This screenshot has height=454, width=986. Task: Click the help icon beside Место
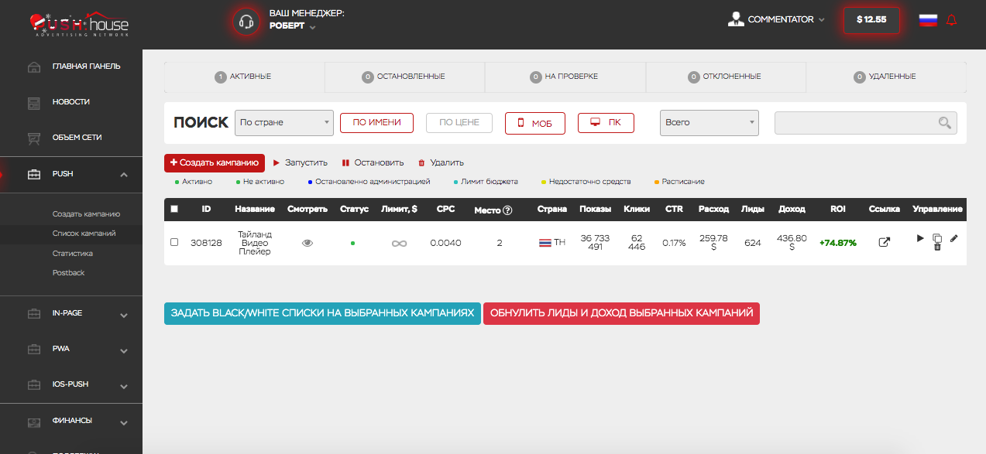coord(508,210)
